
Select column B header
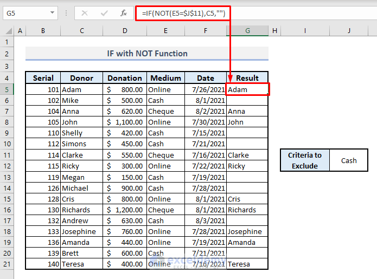pyautogui.click(x=43, y=31)
